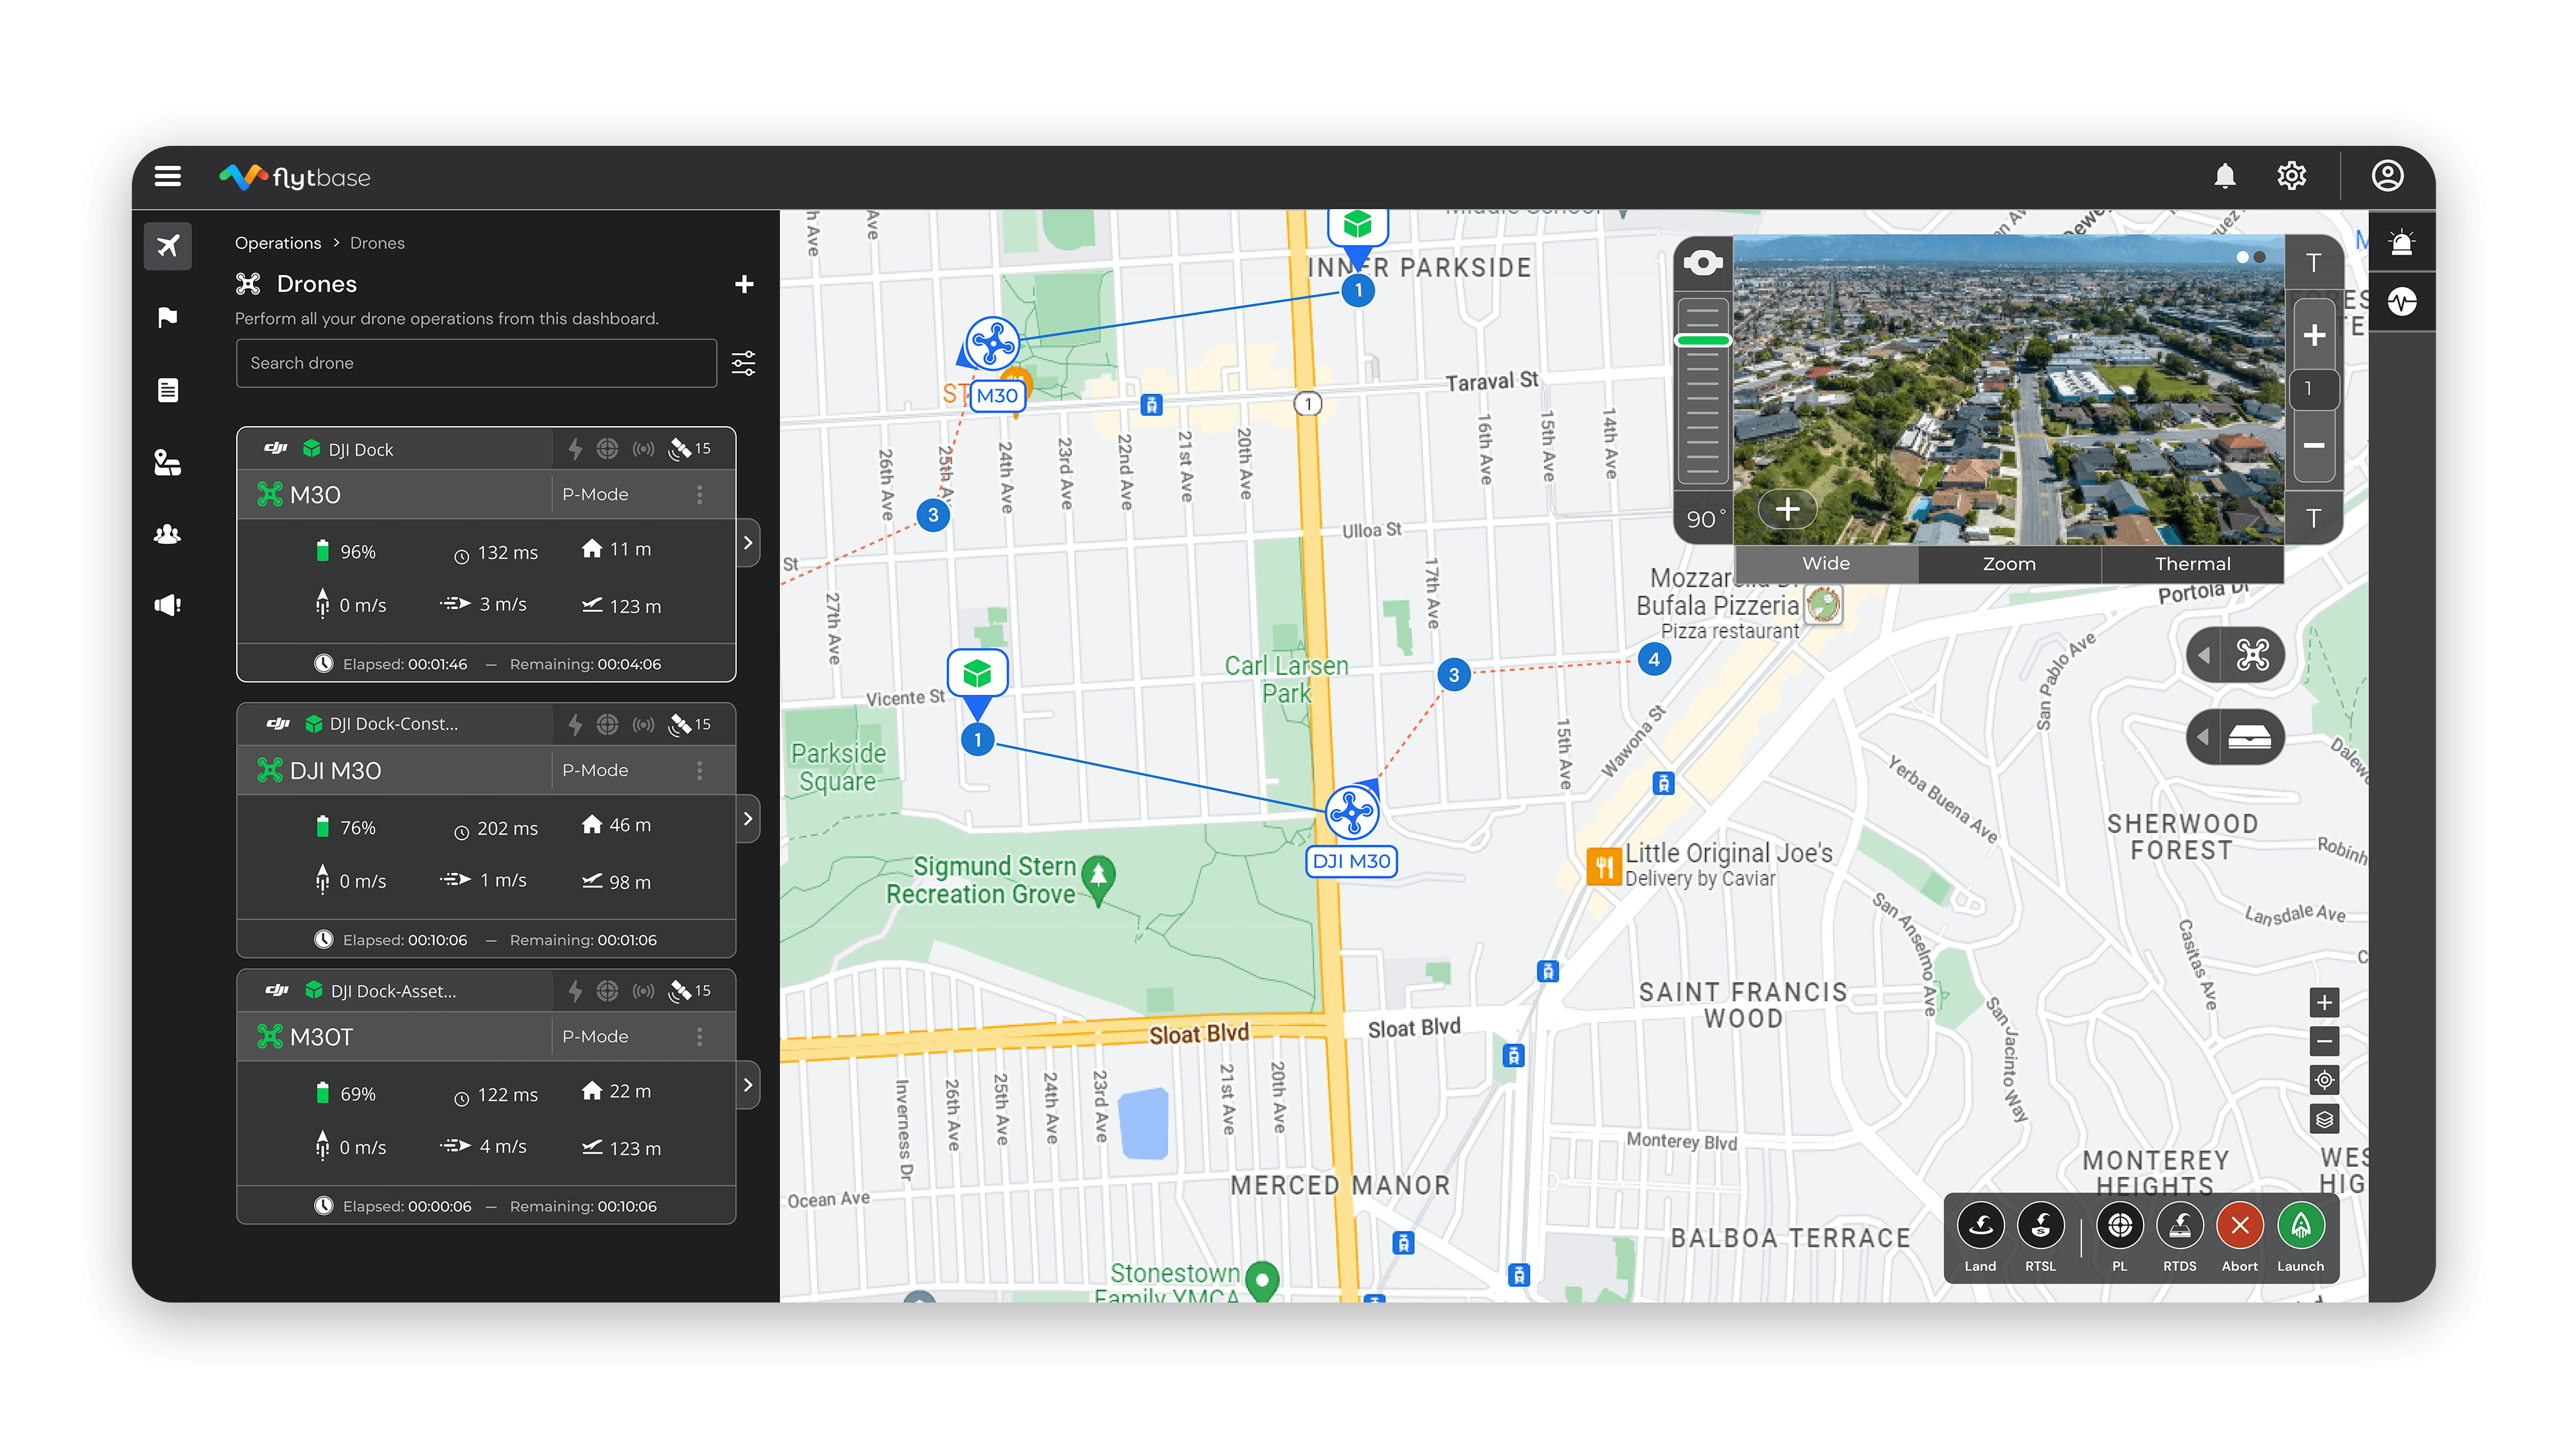Click Operations breadcrumb link

point(277,244)
